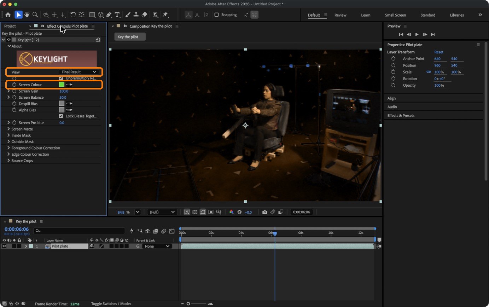Image resolution: width=489 pixels, height=307 pixels.
Task: Click the Key the pilot breadcrumb button
Action: click(130, 37)
